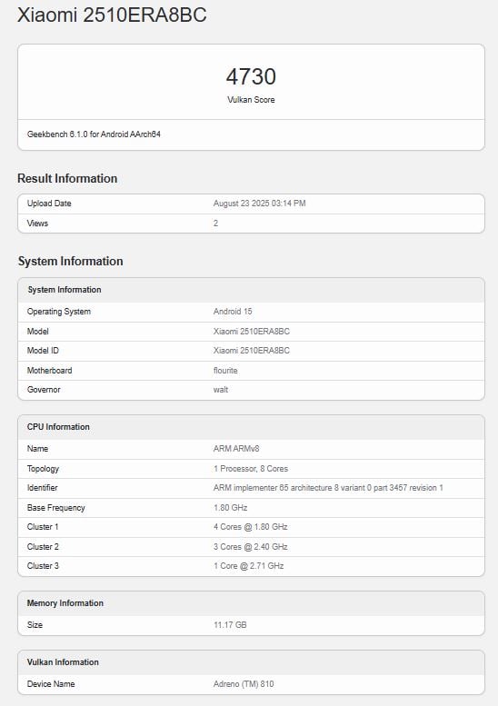Click the Model ID row value
This screenshot has height=706, width=498.
coord(251,351)
